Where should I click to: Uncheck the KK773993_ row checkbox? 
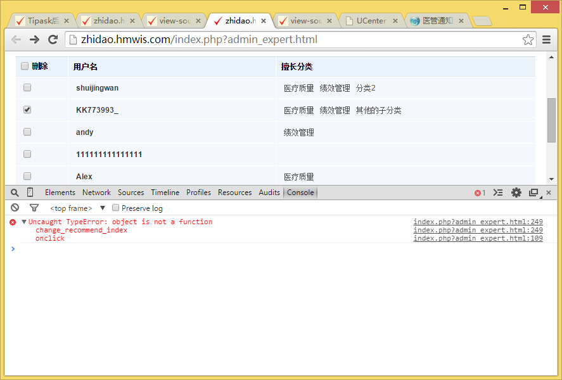[27, 110]
